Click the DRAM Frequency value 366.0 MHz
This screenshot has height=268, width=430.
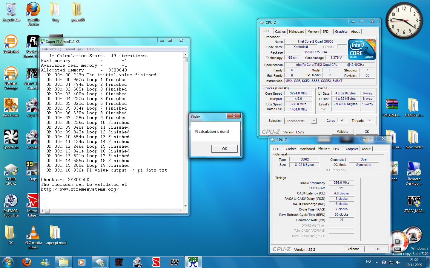341,183
